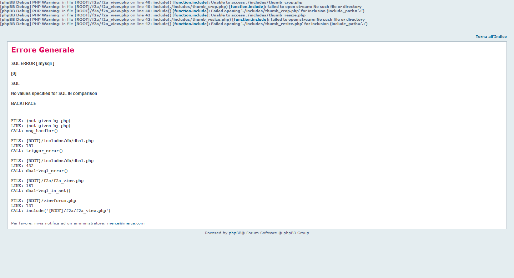Open function.include link on thumb_crop 'failed to open stream' warning

247,7
